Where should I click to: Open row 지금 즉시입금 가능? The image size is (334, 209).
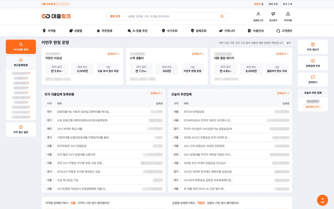tap(104, 180)
